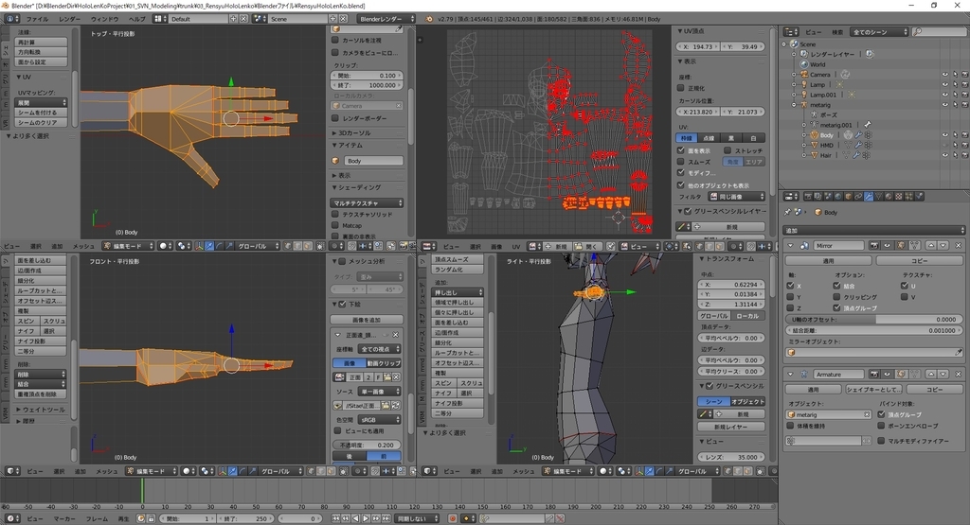Viewport: 970px width, 525px height.
Task: Adjust the U軸のオフセット slider
Action: point(874,320)
